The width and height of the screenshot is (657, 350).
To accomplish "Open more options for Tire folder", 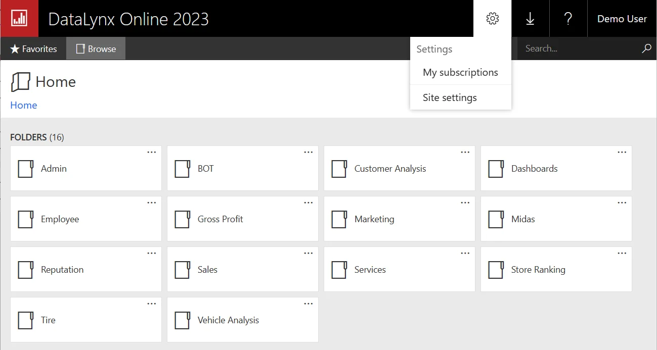I will tap(151, 304).
